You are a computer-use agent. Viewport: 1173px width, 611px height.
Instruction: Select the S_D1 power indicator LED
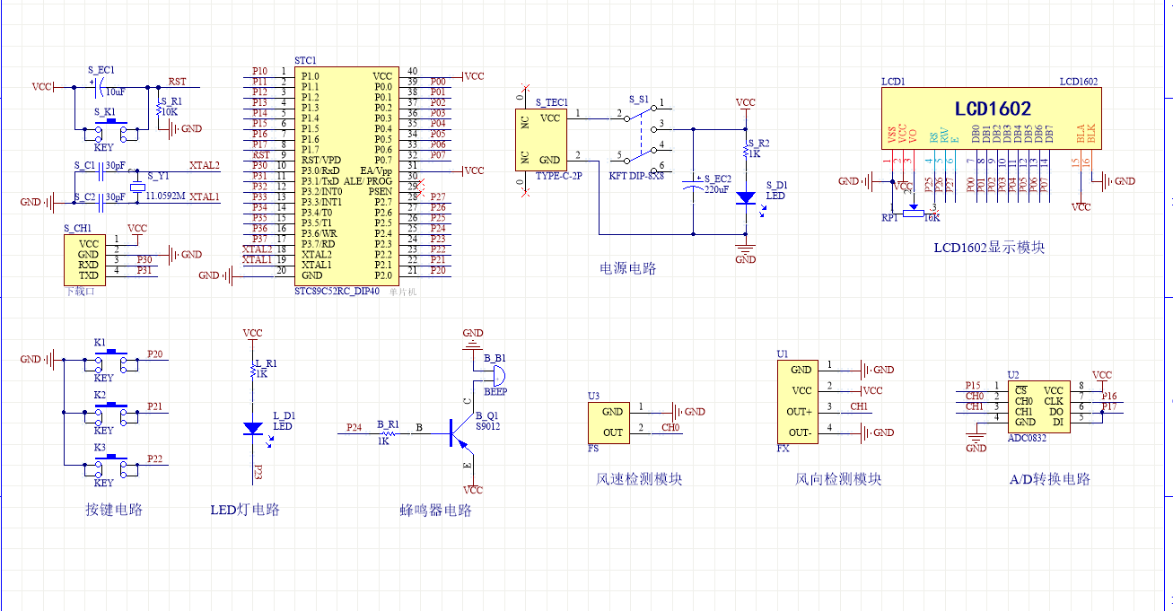(746, 197)
